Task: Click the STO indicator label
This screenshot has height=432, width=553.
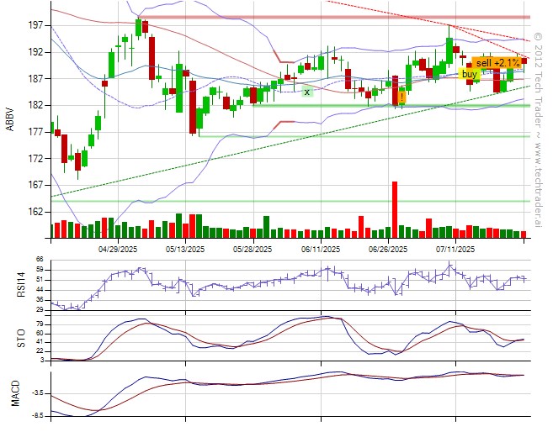Action: pos(21,338)
